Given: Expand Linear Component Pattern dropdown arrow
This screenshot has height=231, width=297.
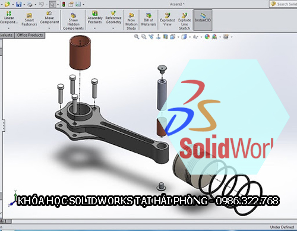Looking at the screenshot, I should pos(8,29).
